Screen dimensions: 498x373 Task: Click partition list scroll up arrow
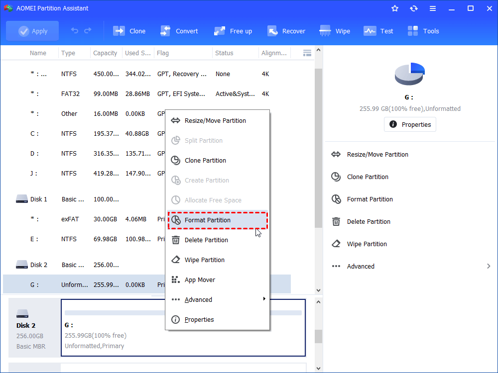[319, 50]
